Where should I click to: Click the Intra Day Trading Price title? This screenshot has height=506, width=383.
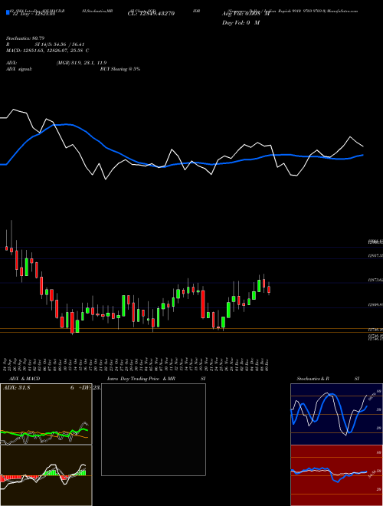[x=141, y=379]
